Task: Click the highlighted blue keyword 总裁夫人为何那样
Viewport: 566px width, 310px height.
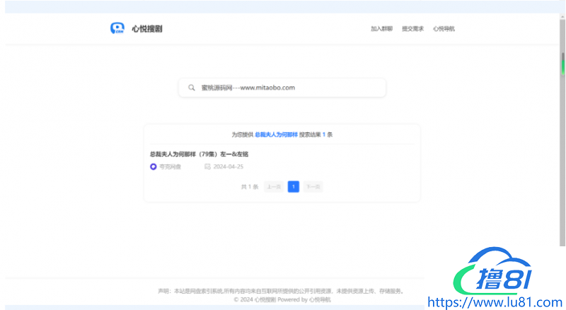Action: 276,134
